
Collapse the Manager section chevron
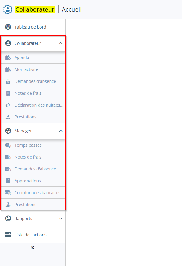pos(61,131)
